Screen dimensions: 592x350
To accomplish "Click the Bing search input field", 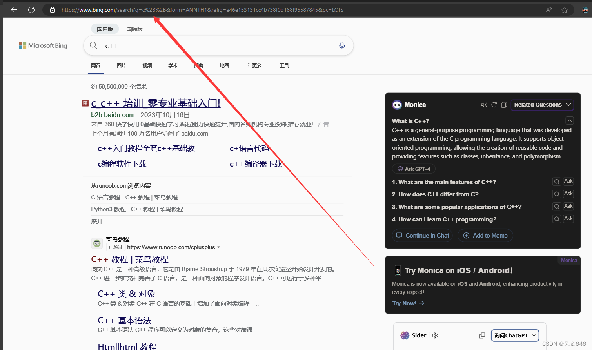I will click(219, 46).
